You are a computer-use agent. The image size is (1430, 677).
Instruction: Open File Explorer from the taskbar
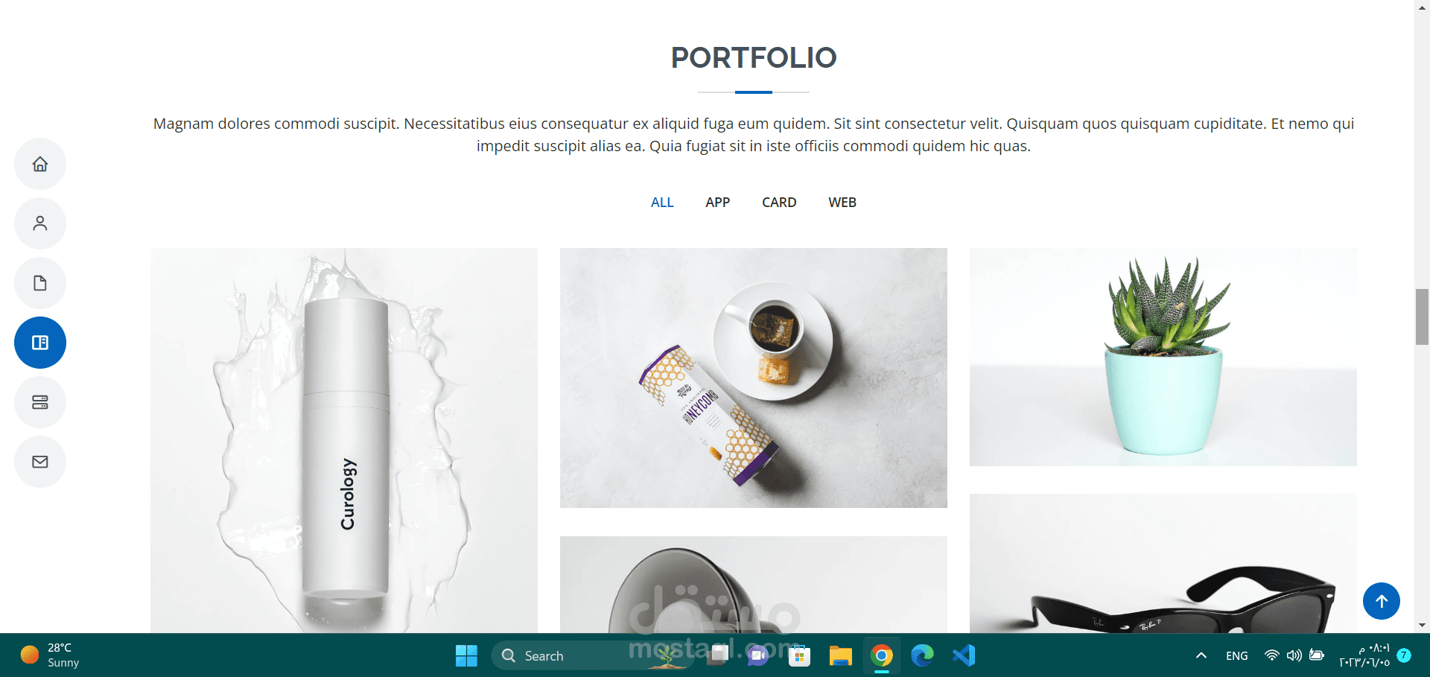[x=840, y=655]
